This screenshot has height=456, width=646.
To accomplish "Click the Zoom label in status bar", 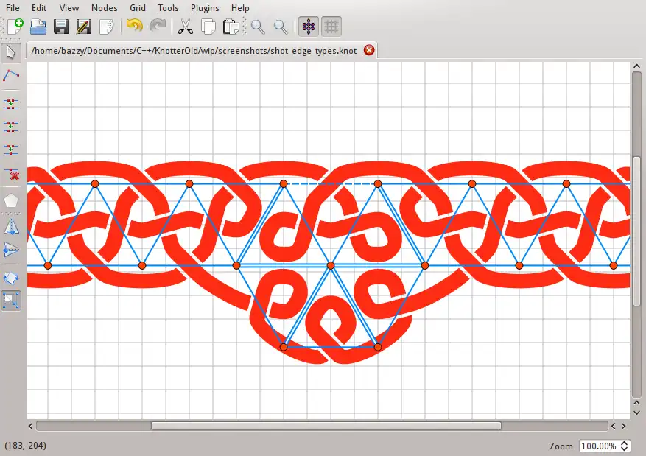I will (561, 446).
